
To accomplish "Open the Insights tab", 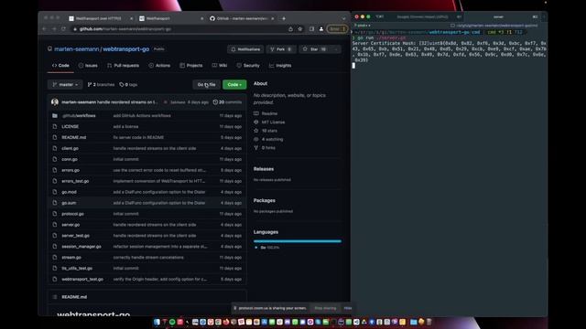I will (x=280, y=65).
